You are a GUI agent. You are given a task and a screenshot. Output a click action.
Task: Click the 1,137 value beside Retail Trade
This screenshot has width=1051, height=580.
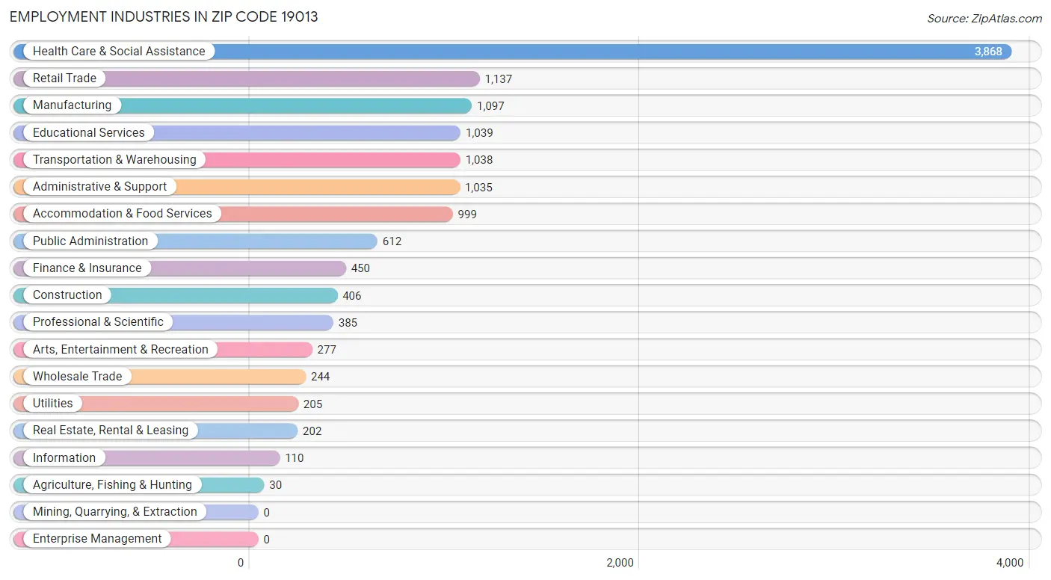click(x=499, y=79)
